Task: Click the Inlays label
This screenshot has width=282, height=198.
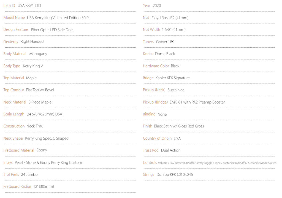Action: point(8,162)
